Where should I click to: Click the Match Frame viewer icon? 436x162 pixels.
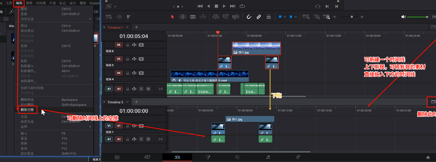(318, 6)
